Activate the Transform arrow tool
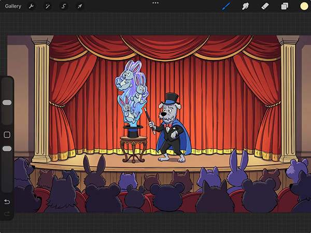311x233 pixels. click(x=79, y=6)
